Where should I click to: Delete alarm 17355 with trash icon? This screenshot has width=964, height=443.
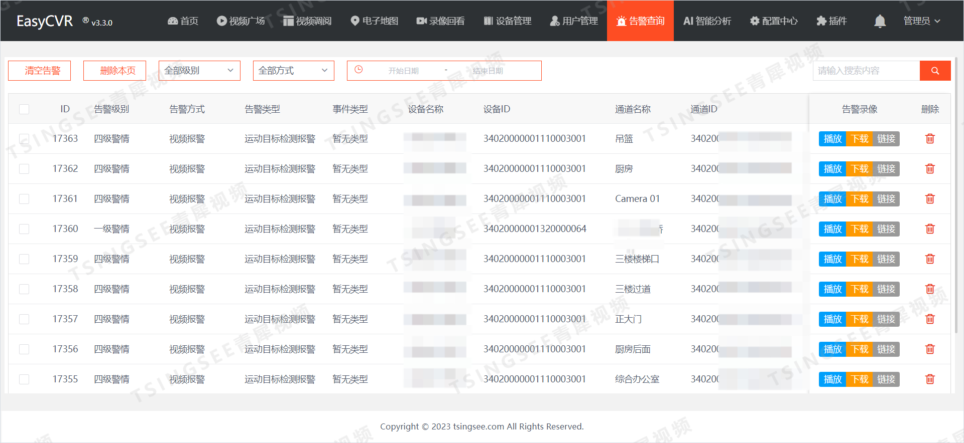pyautogui.click(x=930, y=379)
